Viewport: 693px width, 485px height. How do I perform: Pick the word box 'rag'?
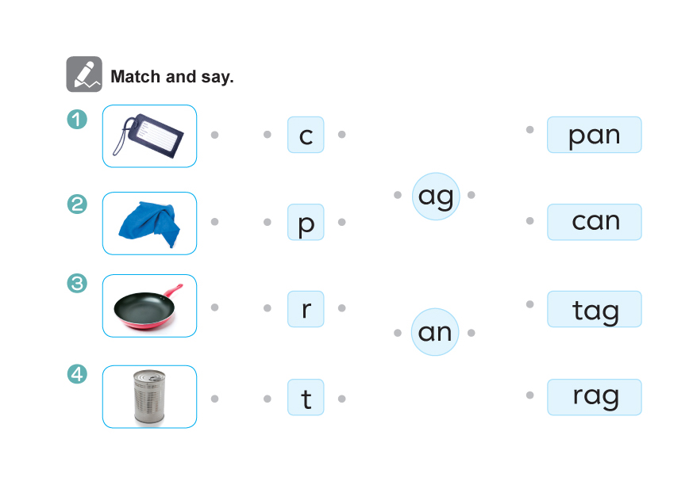[x=594, y=397]
